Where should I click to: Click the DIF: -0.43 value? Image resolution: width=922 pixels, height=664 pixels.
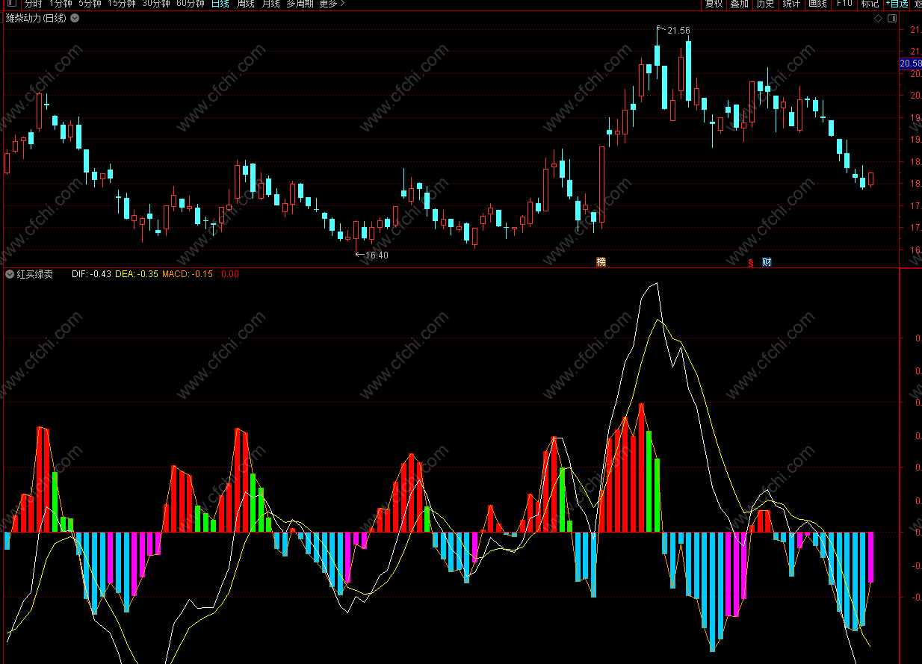click(x=91, y=274)
